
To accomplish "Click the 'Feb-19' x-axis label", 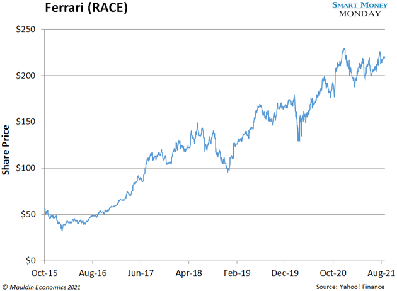I will 237,273.
